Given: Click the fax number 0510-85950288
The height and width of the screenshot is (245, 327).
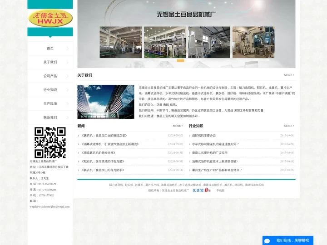Looking at the screenshot, I should [47, 190].
